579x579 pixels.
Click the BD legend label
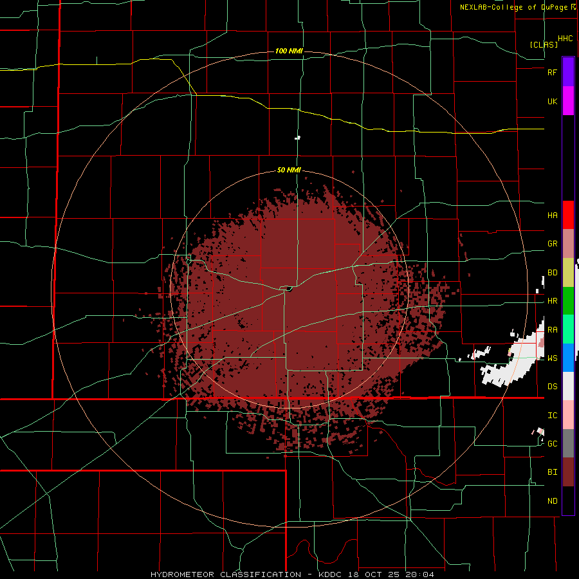pos(553,273)
